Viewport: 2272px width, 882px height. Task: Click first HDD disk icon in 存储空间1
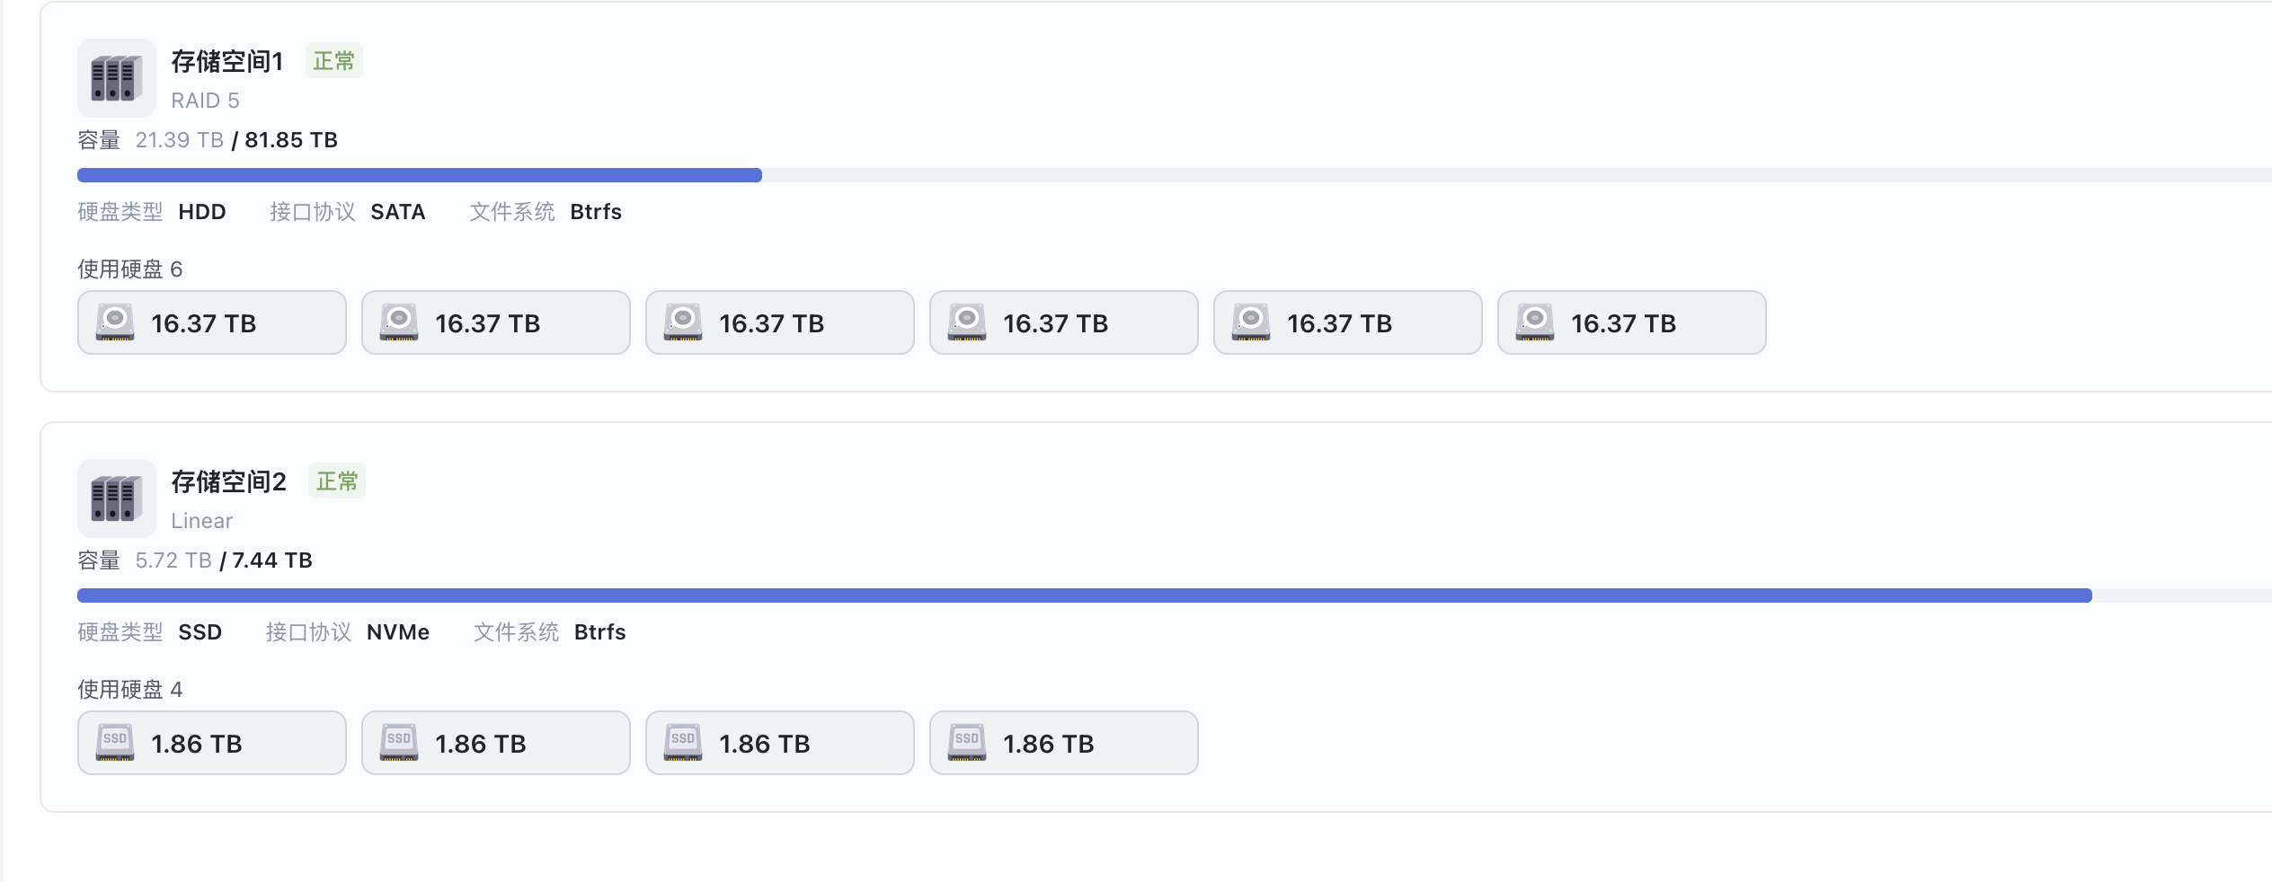[115, 322]
